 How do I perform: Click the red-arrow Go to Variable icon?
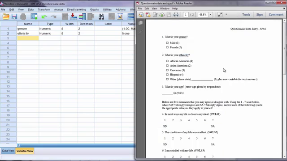pyautogui.click(x=74, y=17)
